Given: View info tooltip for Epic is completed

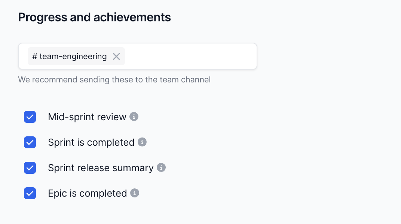Looking at the screenshot, I should click(135, 193).
